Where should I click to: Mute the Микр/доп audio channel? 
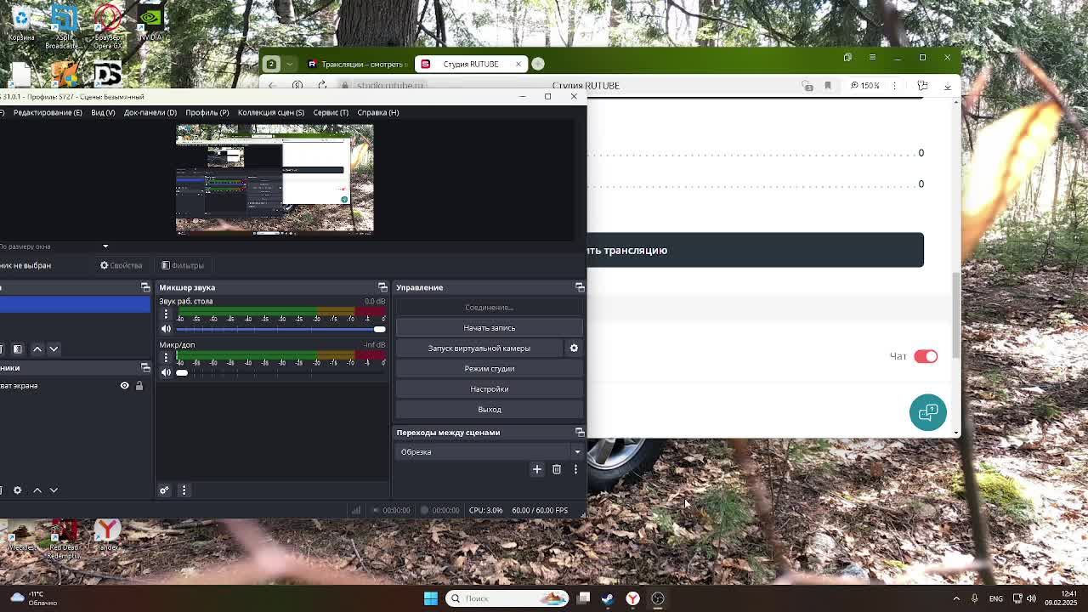pos(166,372)
